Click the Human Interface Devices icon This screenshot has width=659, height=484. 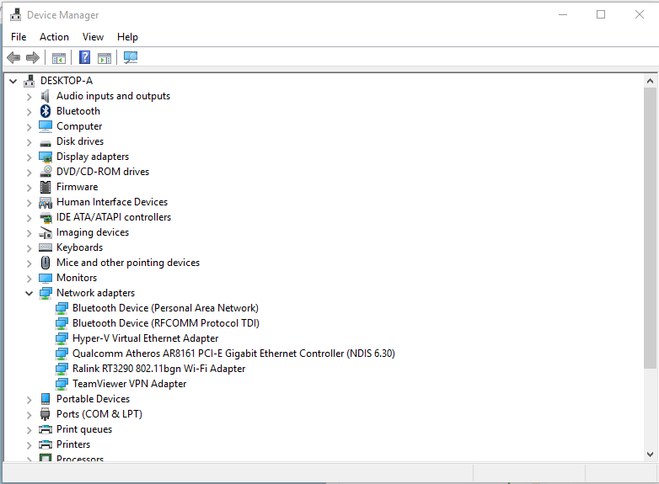(46, 203)
